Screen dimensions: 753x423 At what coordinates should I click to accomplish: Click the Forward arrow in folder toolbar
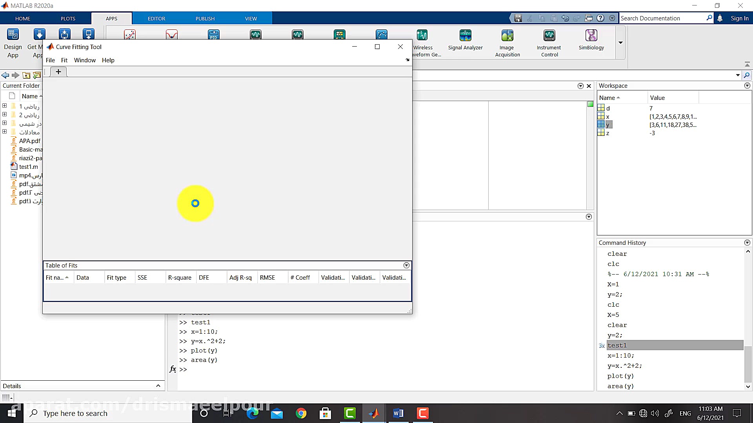pos(16,75)
